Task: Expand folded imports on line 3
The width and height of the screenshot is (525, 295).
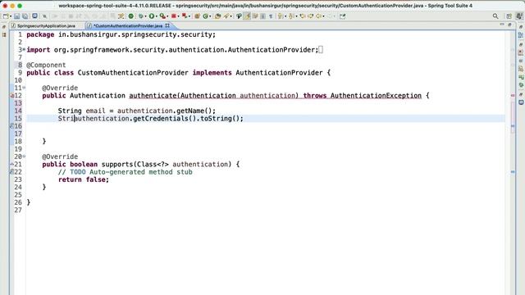Action: point(24,49)
